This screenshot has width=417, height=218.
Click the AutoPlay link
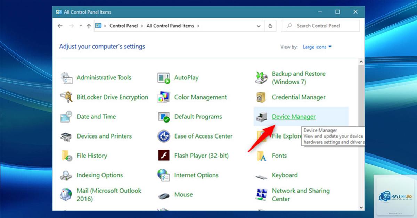tap(186, 78)
